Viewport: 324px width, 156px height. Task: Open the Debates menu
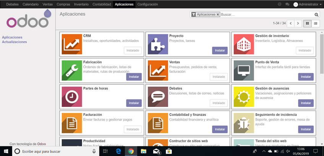click(x=12, y=4)
